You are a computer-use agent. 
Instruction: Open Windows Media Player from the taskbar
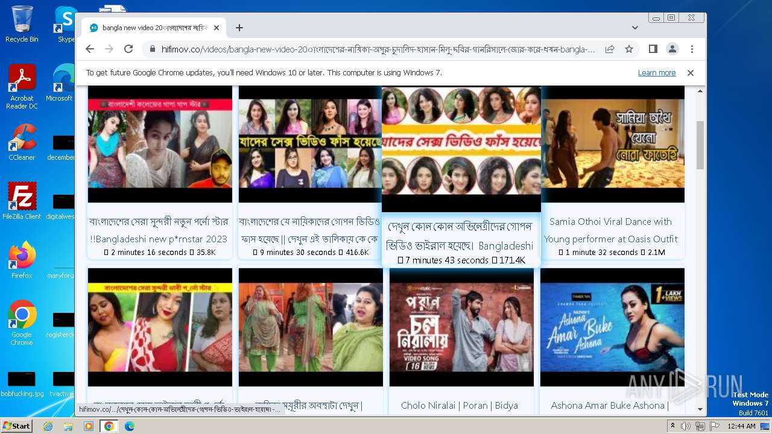[89, 426]
